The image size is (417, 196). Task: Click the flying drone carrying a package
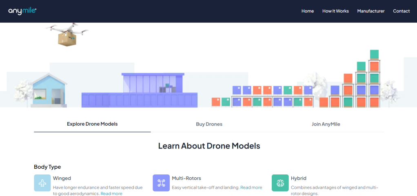pyautogui.click(x=67, y=34)
